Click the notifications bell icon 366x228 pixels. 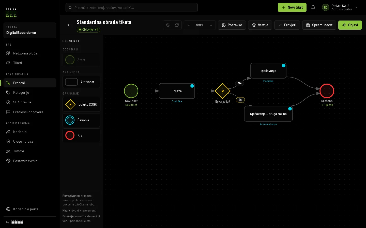pyautogui.click(x=313, y=7)
